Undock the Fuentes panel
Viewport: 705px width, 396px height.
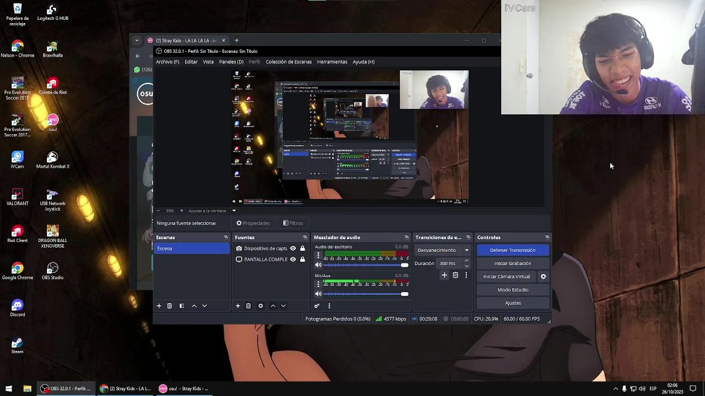click(305, 238)
